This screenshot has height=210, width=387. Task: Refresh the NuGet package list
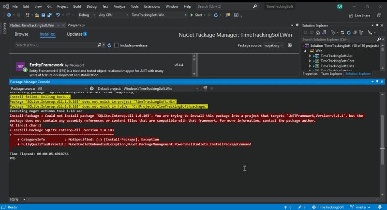109,45
